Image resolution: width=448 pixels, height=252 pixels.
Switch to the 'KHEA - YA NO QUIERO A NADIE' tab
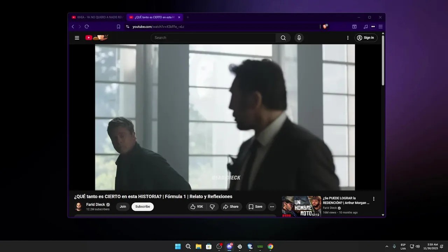pyautogui.click(x=97, y=17)
